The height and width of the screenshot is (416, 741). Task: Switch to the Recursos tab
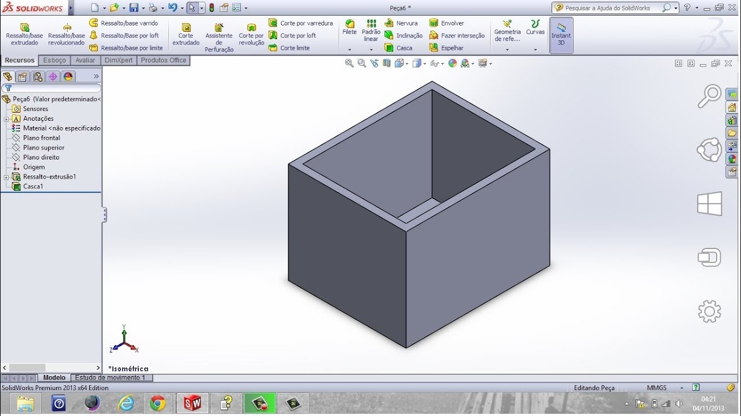[x=20, y=60]
